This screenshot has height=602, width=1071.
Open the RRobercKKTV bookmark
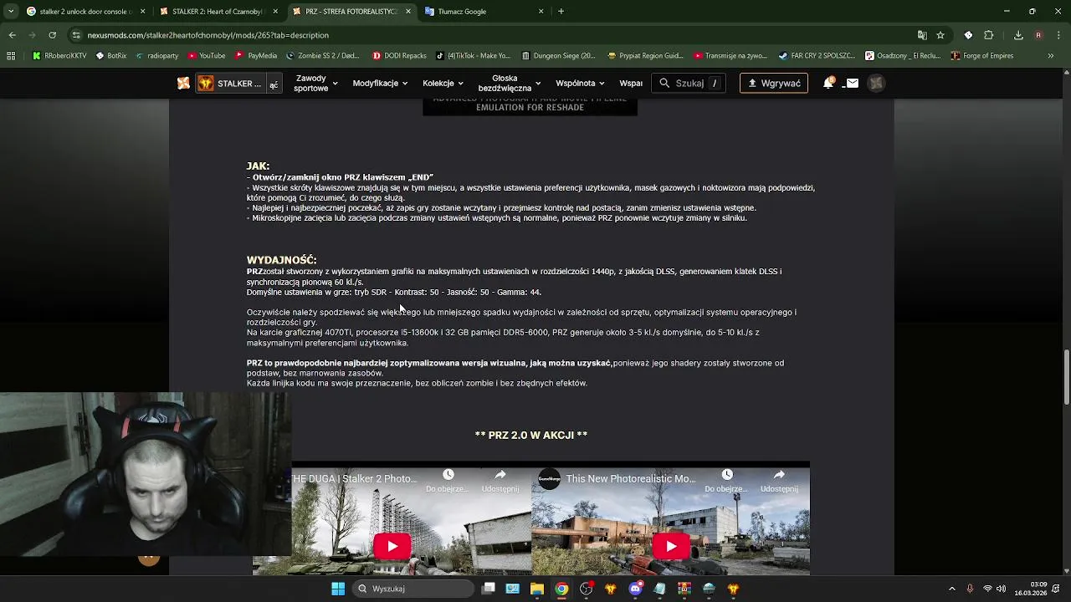[x=59, y=56]
